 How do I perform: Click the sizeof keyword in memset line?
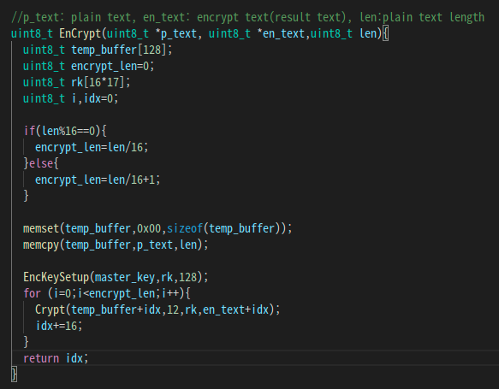point(185,228)
